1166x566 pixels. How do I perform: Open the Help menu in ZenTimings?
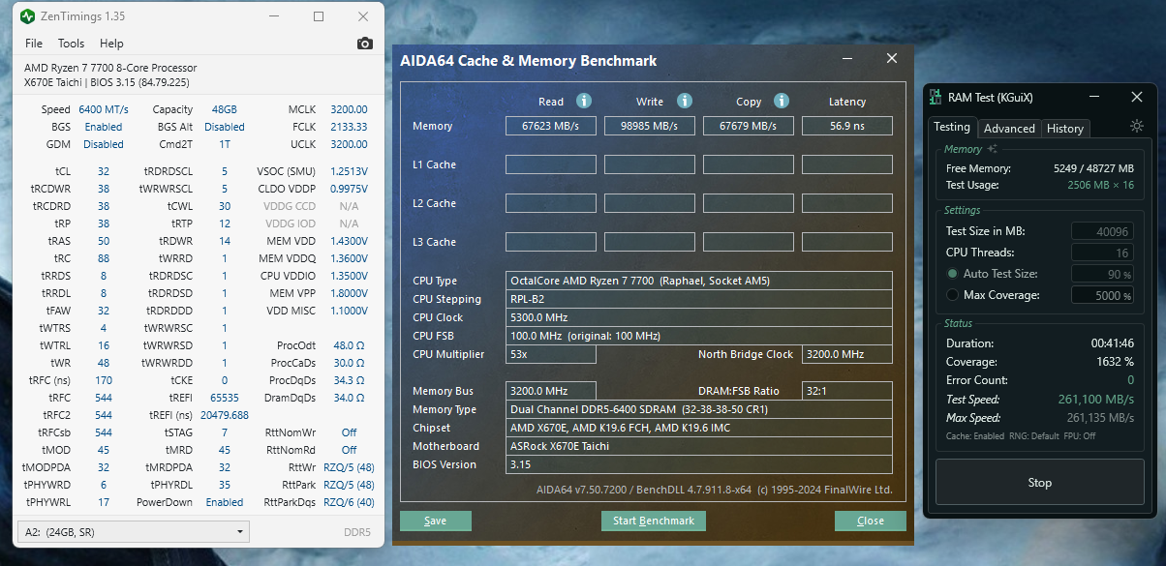tap(111, 44)
